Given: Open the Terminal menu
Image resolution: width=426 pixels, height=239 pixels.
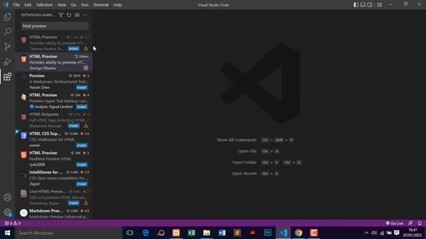Looking at the screenshot, I should coord(101,5).
